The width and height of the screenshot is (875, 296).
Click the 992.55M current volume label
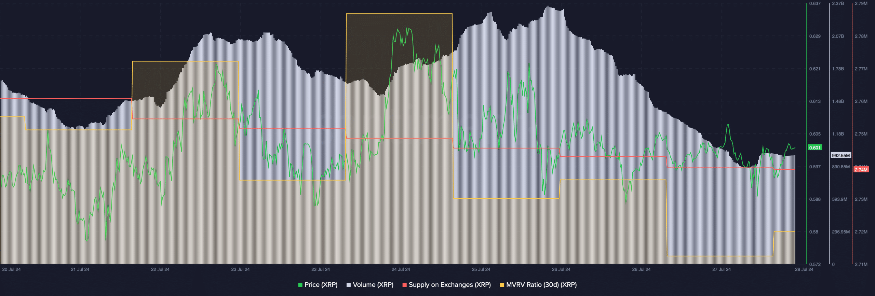(x=841, y=155)
